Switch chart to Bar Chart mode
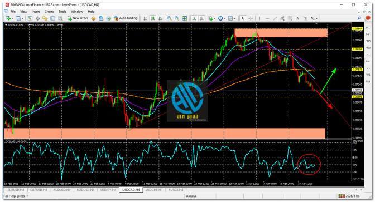 [x=145, y=18]
